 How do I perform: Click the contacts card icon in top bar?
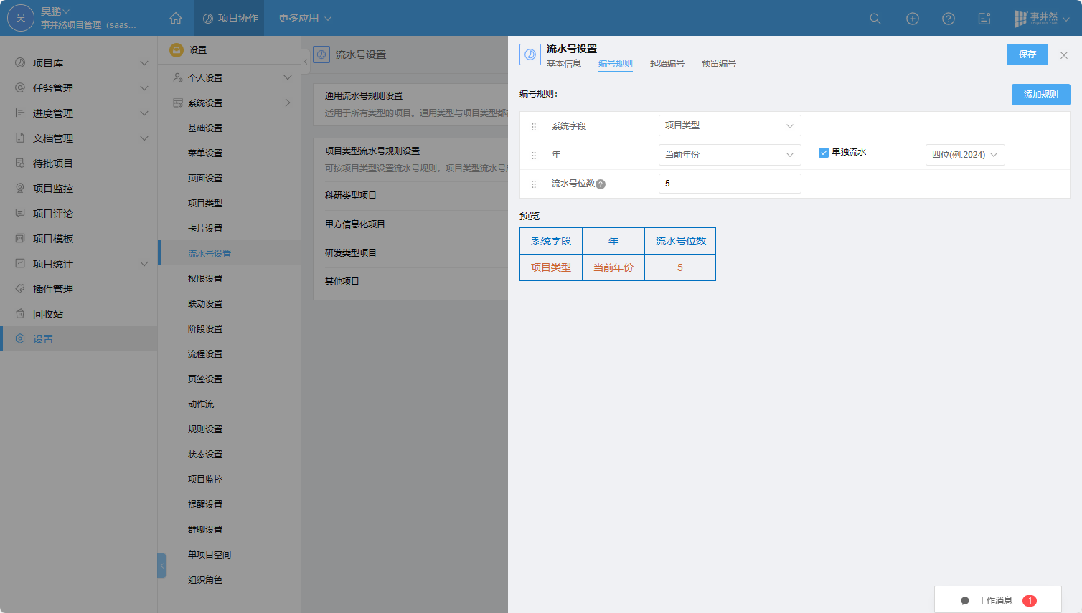point(984,19)
